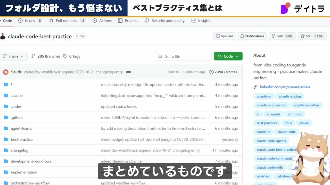Open the development-workflows folder icon

6,161
